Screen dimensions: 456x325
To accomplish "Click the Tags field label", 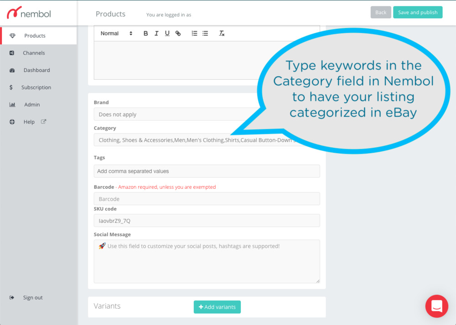I will (99, 158).
